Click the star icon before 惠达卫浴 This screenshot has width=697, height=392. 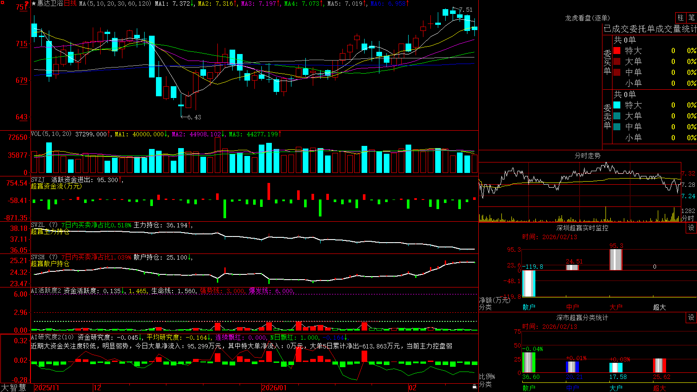coord(34,3)
